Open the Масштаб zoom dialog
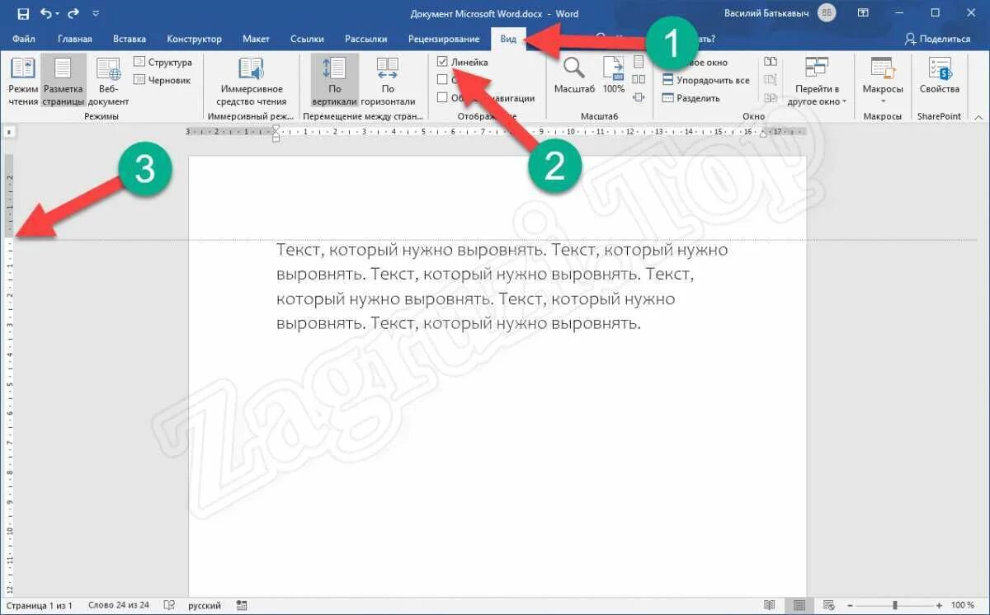 click(x=574, y=76)
